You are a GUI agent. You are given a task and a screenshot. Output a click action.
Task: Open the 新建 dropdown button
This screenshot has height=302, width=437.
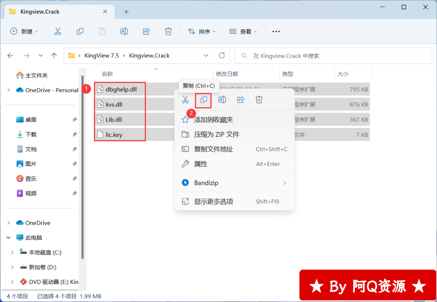[24, 32]
